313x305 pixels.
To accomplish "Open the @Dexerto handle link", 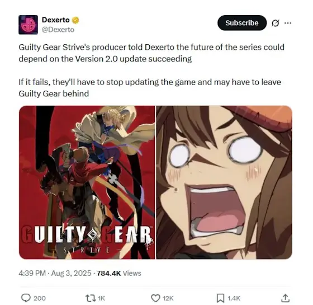I will click(58, 30).
